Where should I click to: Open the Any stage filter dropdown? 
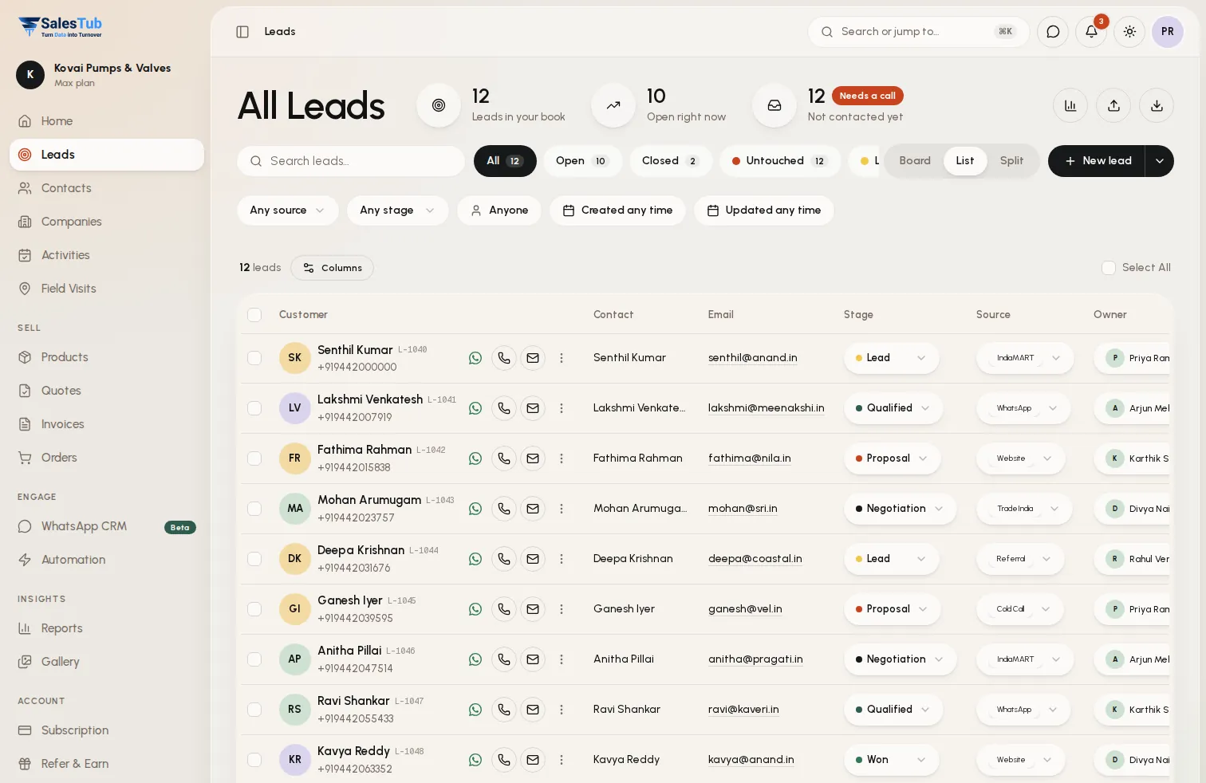point(397,211)
